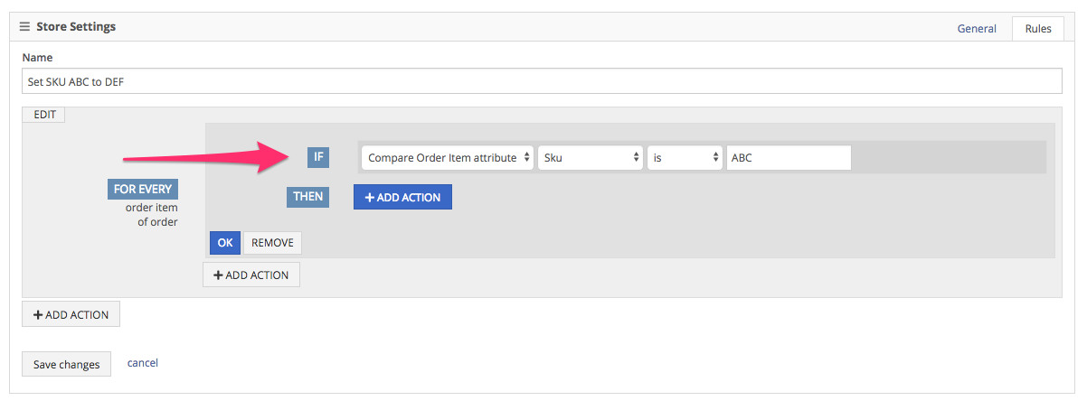Click the THEN badge

(x=307, y=196)
